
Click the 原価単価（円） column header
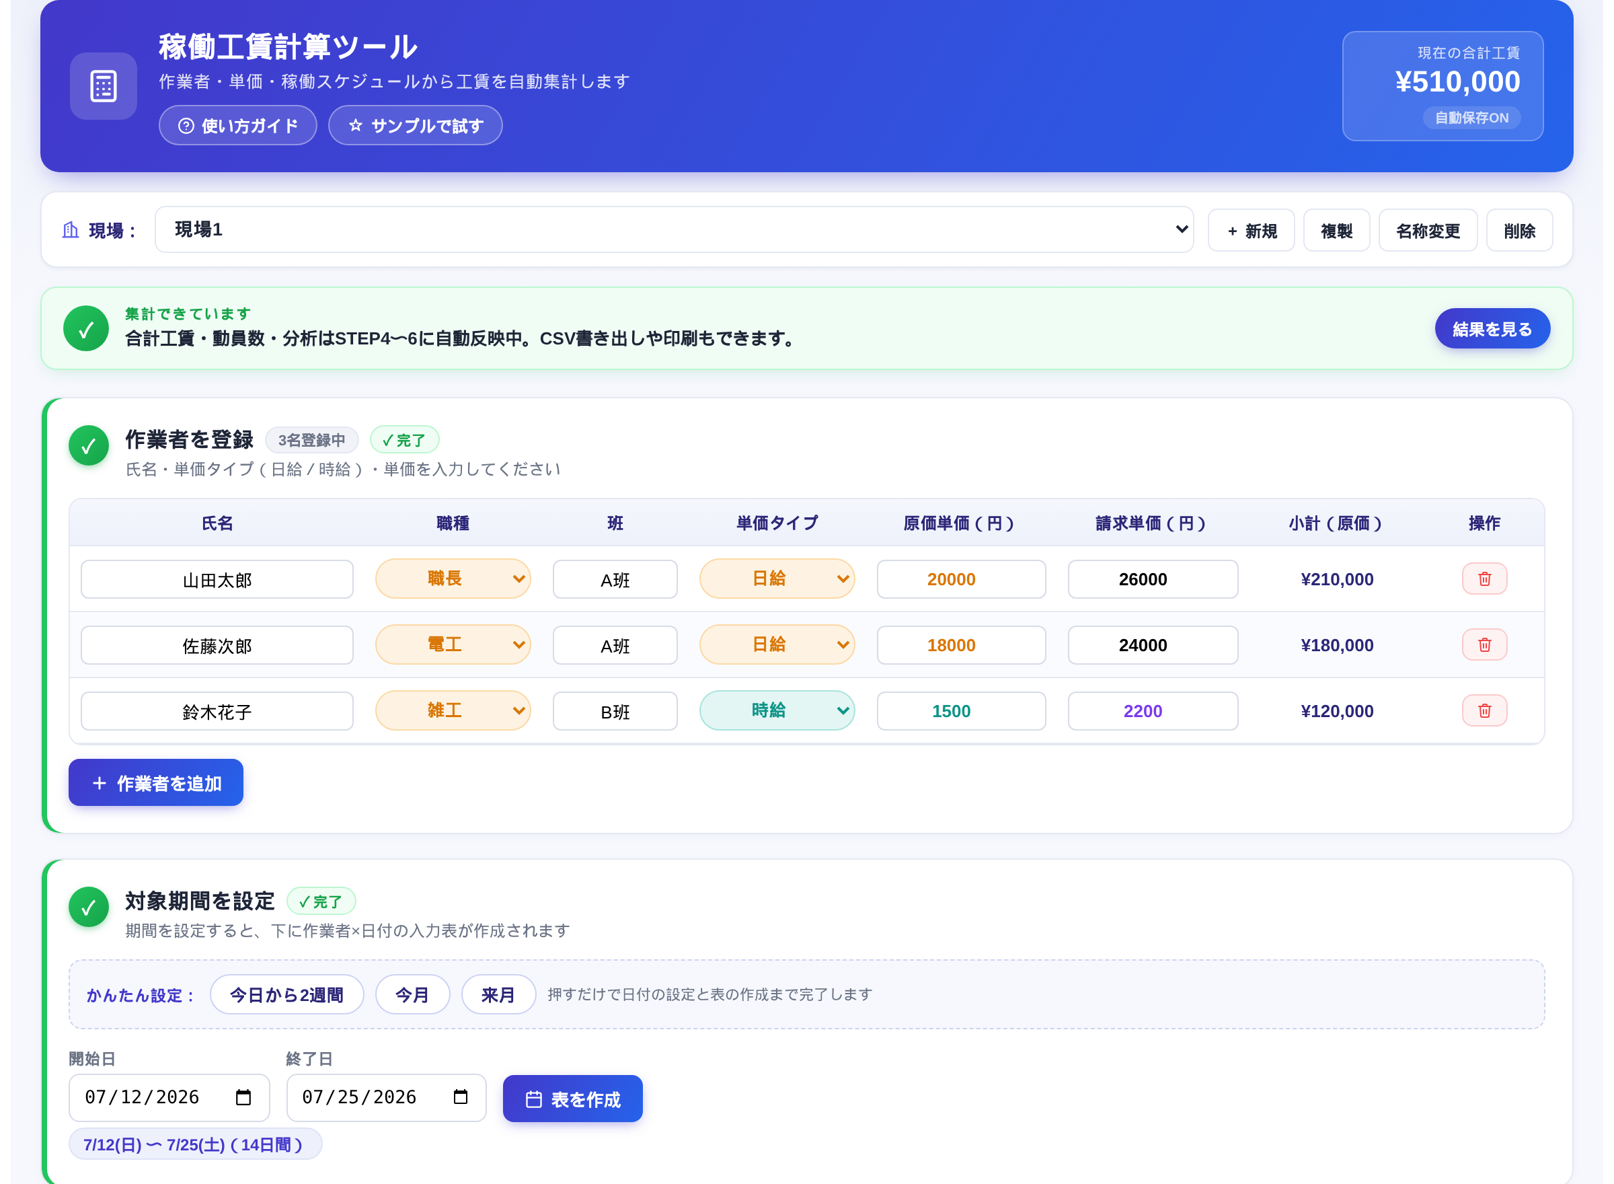click(x=960, y=523)
